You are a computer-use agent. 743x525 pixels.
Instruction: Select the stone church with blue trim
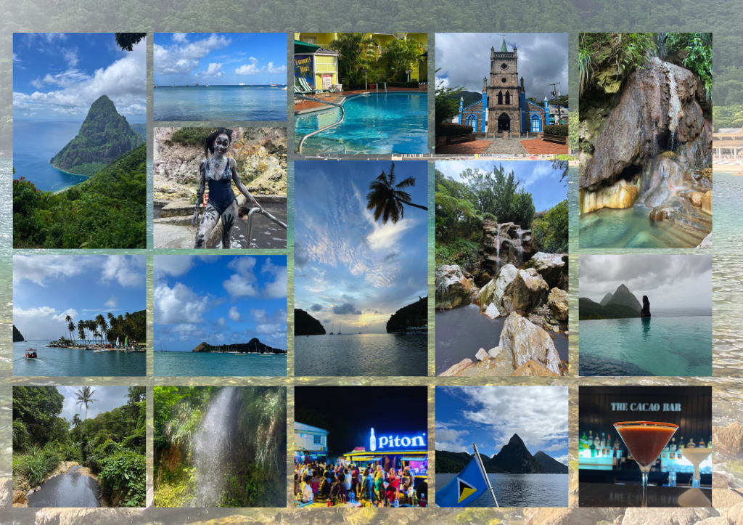501,93
